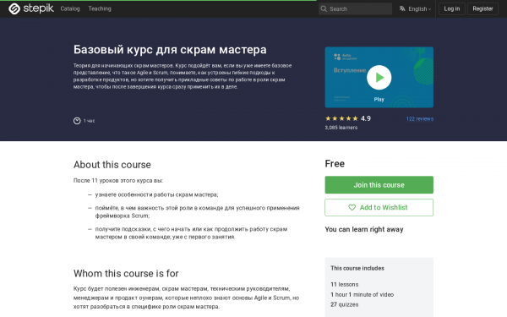This screenshot has width=507, height=317.
Task: Click the 4.9 rating value
Action: point(366,118)
